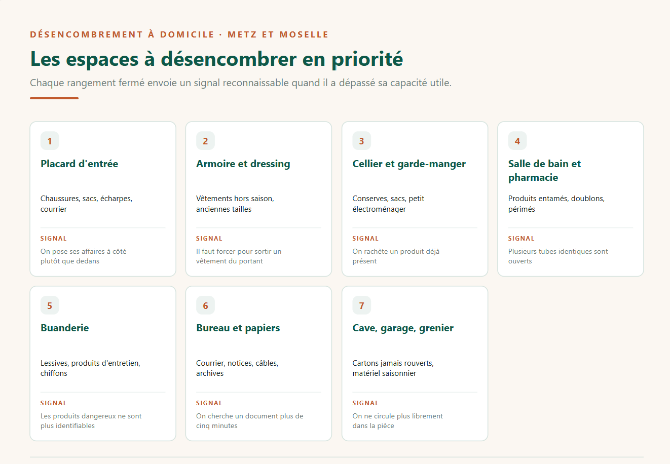The image size is (670, 464).
Task: Click the 'Bureau et papiers' card title
Action: [238, 328]
